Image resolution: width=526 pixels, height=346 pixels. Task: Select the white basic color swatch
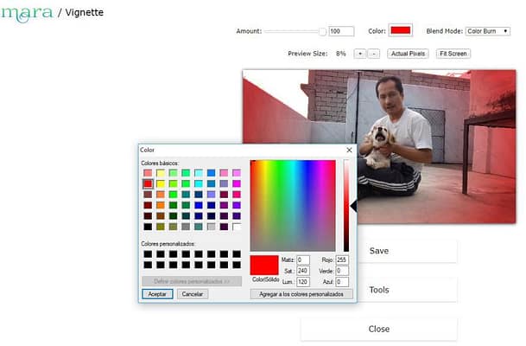237,226
